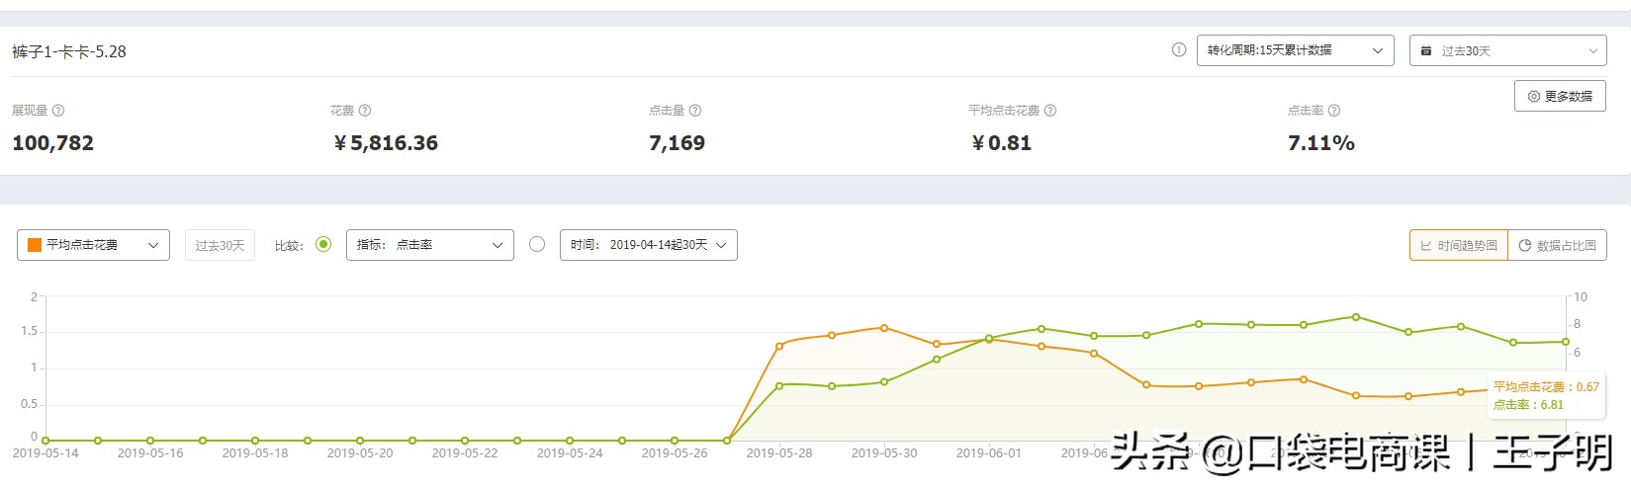Open help icon next to 展现量
The image size is (1631, 489).
click(x=58, y=111)
